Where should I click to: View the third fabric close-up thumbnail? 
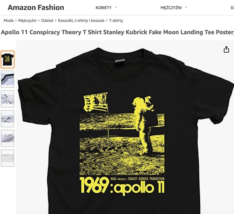(x=8, y=99)
